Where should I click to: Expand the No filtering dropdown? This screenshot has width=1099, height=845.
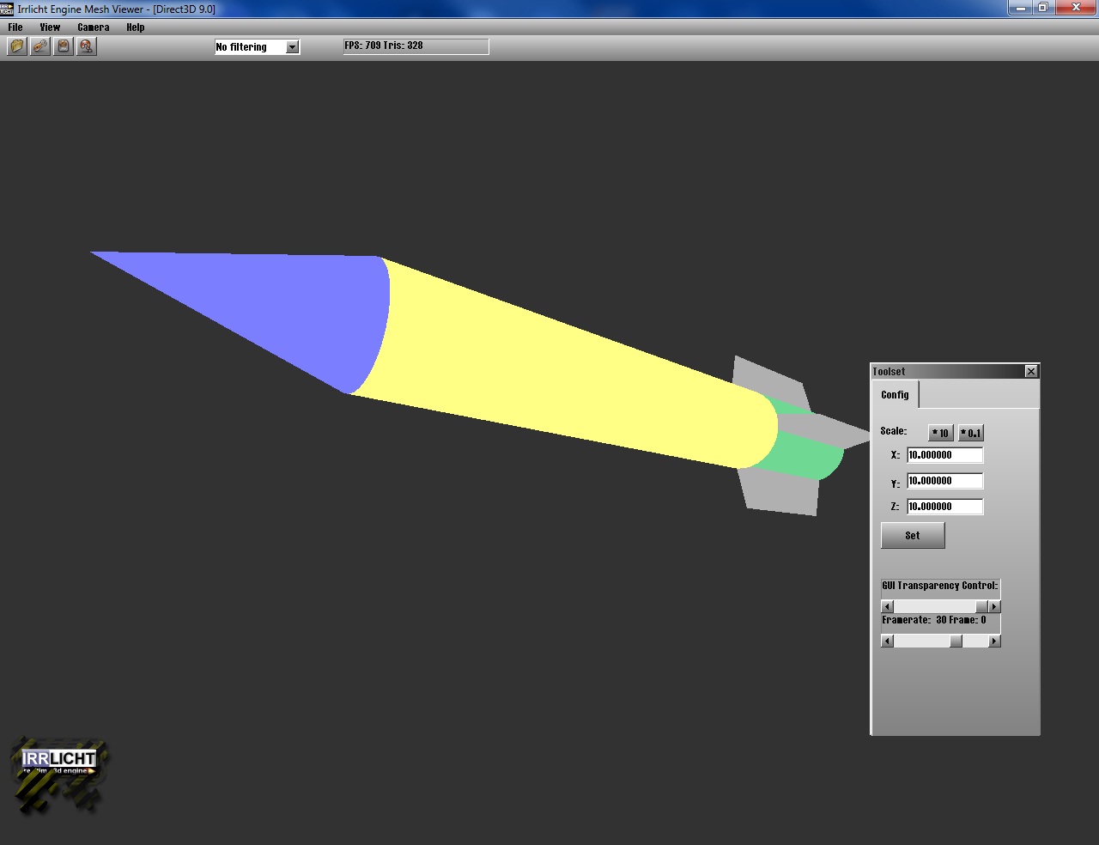(292, 47)
